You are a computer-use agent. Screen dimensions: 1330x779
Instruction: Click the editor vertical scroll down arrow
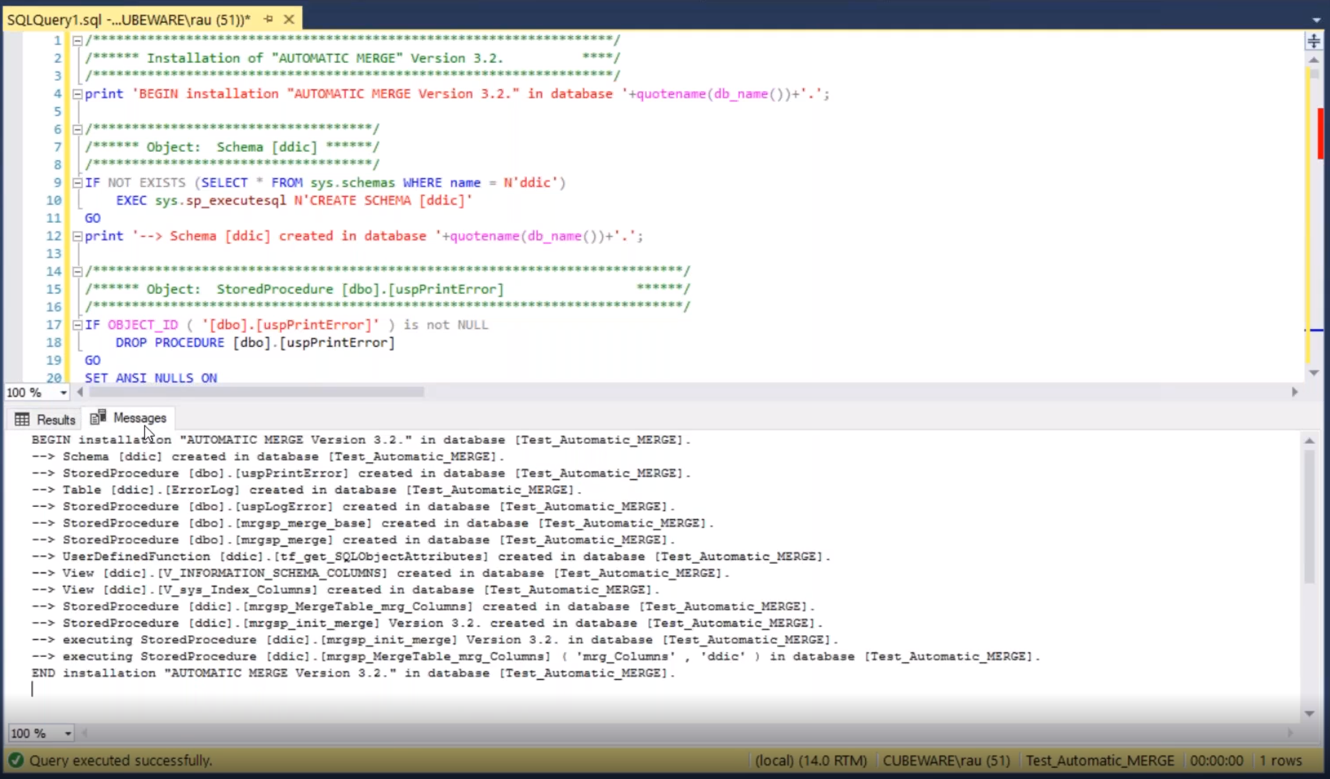(x=1313, y=373)
